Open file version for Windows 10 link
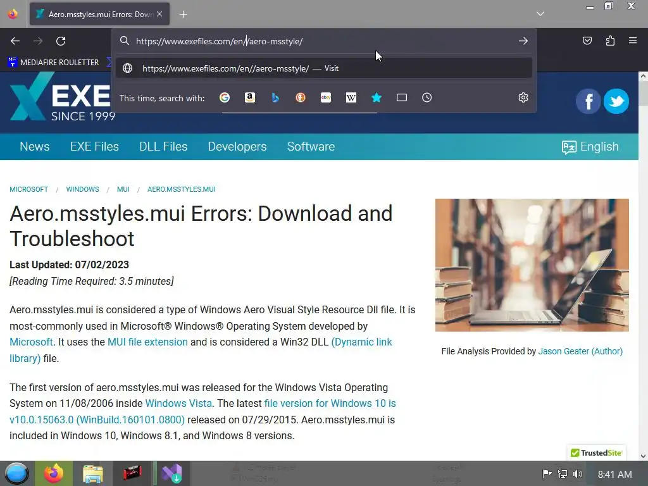The width and height of the screenshot is (648, 486). coord(330,403)
